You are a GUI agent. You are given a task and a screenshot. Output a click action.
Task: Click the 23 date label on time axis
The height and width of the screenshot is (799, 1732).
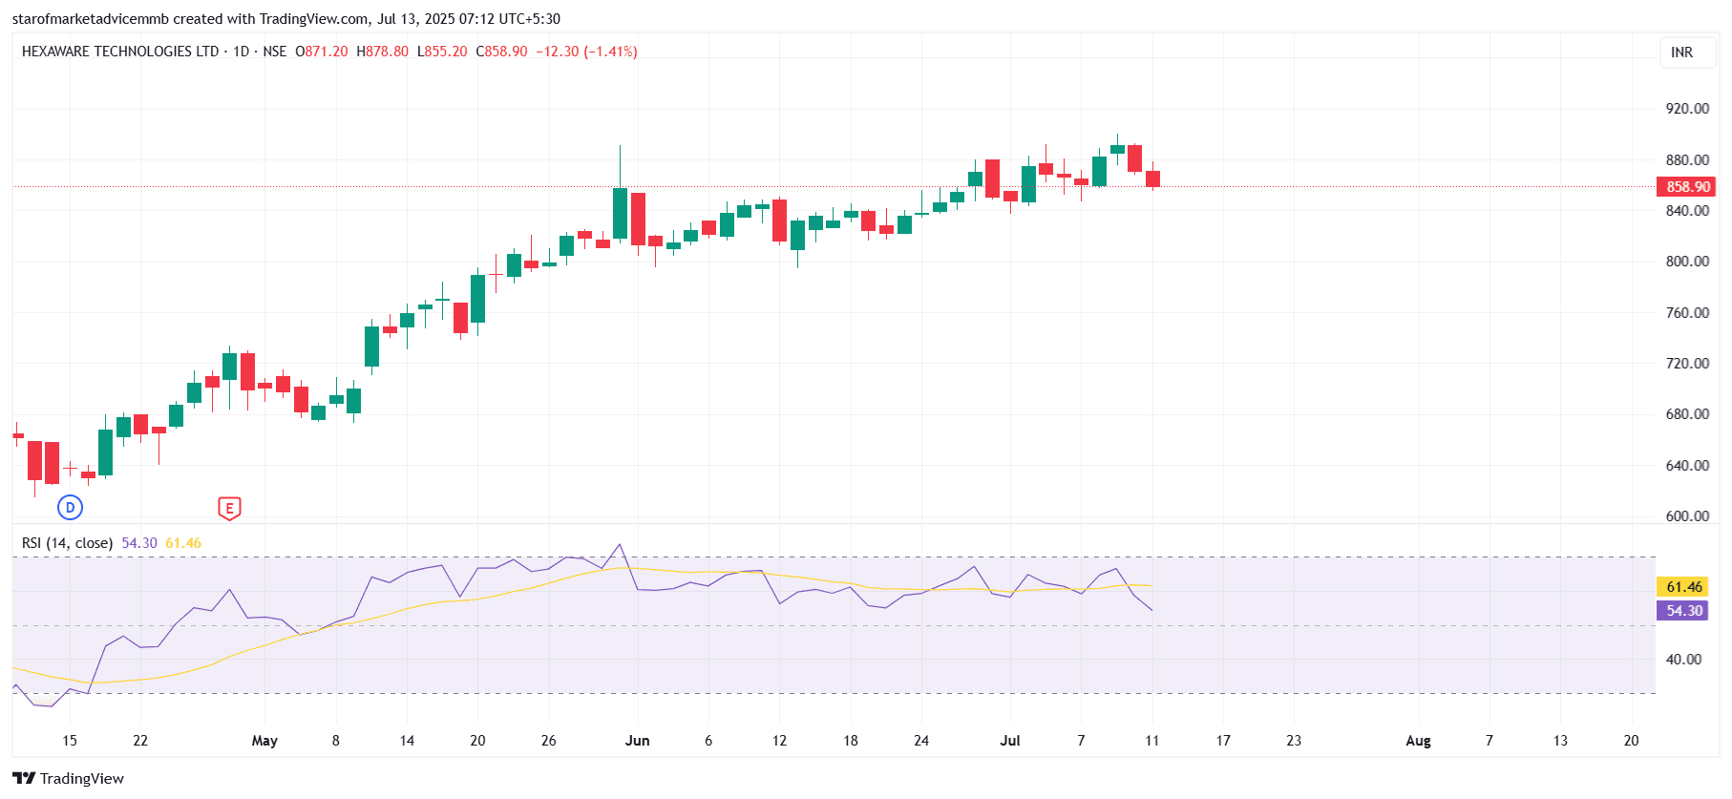point(1294,741)
